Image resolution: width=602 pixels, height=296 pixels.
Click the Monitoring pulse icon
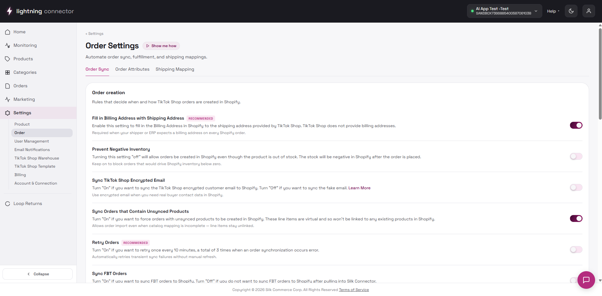(8, 46)
